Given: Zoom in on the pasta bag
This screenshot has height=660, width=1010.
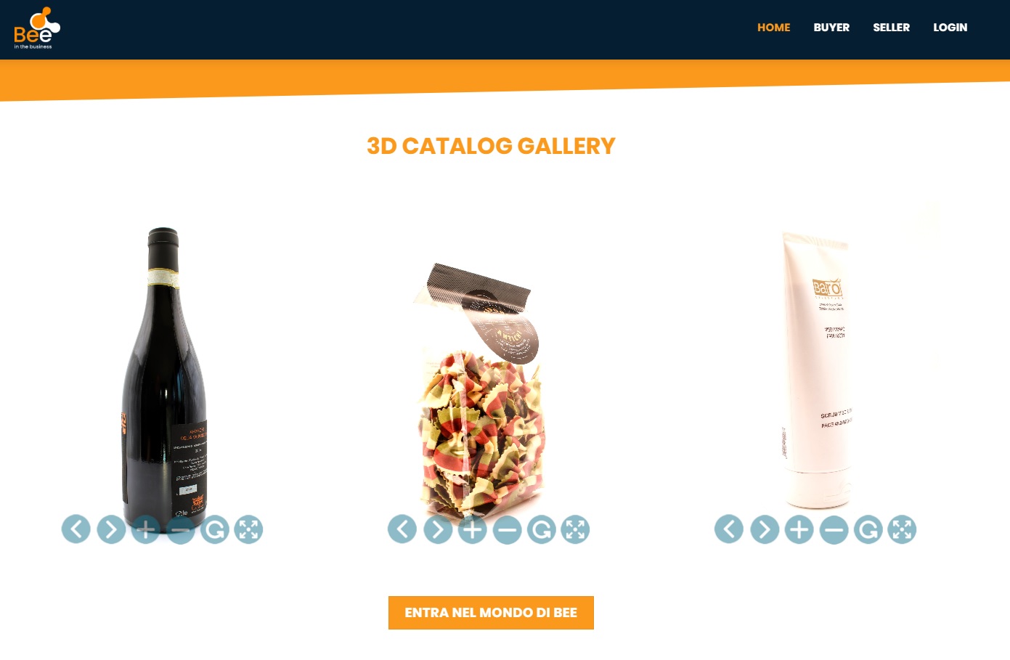Looking at the screenshot, I should coord(473,529).
